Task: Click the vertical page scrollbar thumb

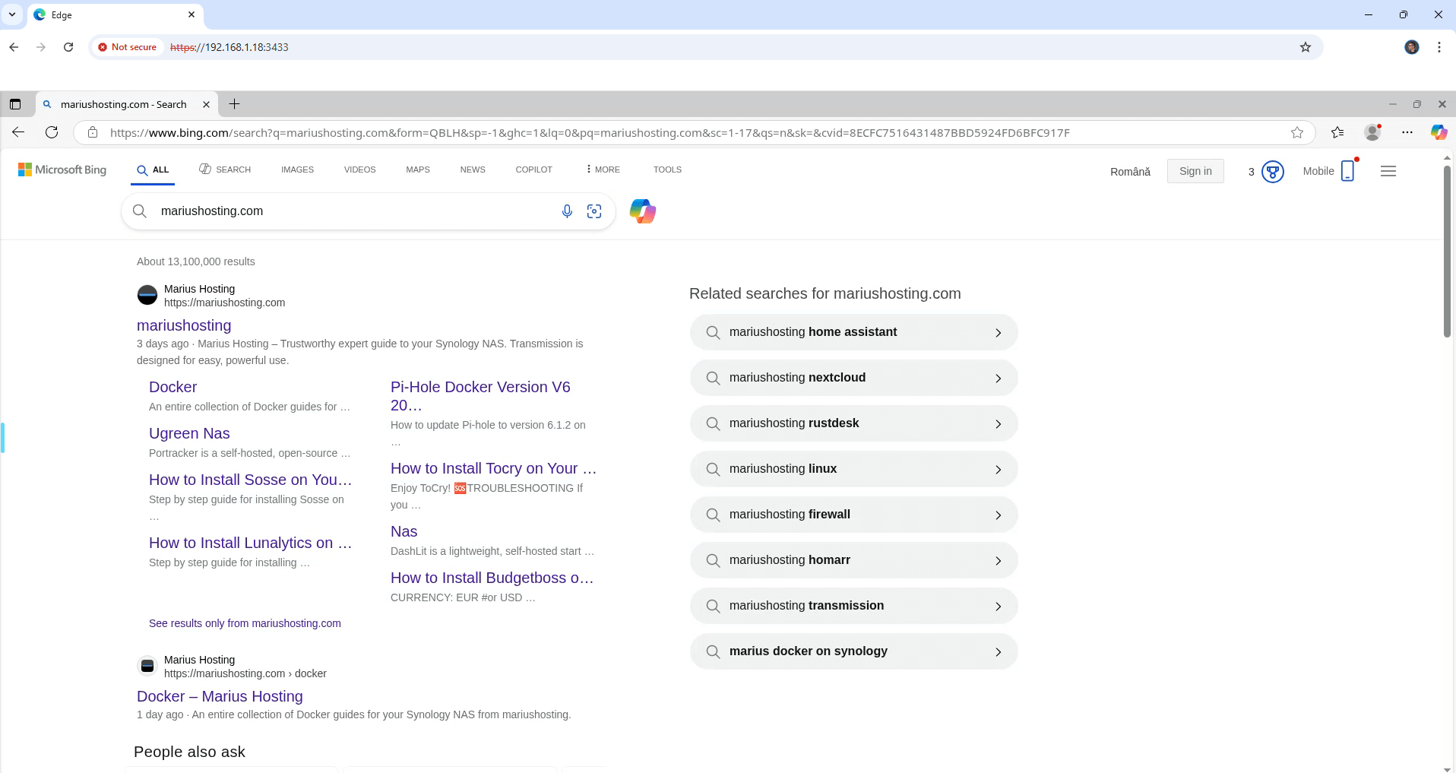Action: pyautogui.click(x=1447, y=251)
